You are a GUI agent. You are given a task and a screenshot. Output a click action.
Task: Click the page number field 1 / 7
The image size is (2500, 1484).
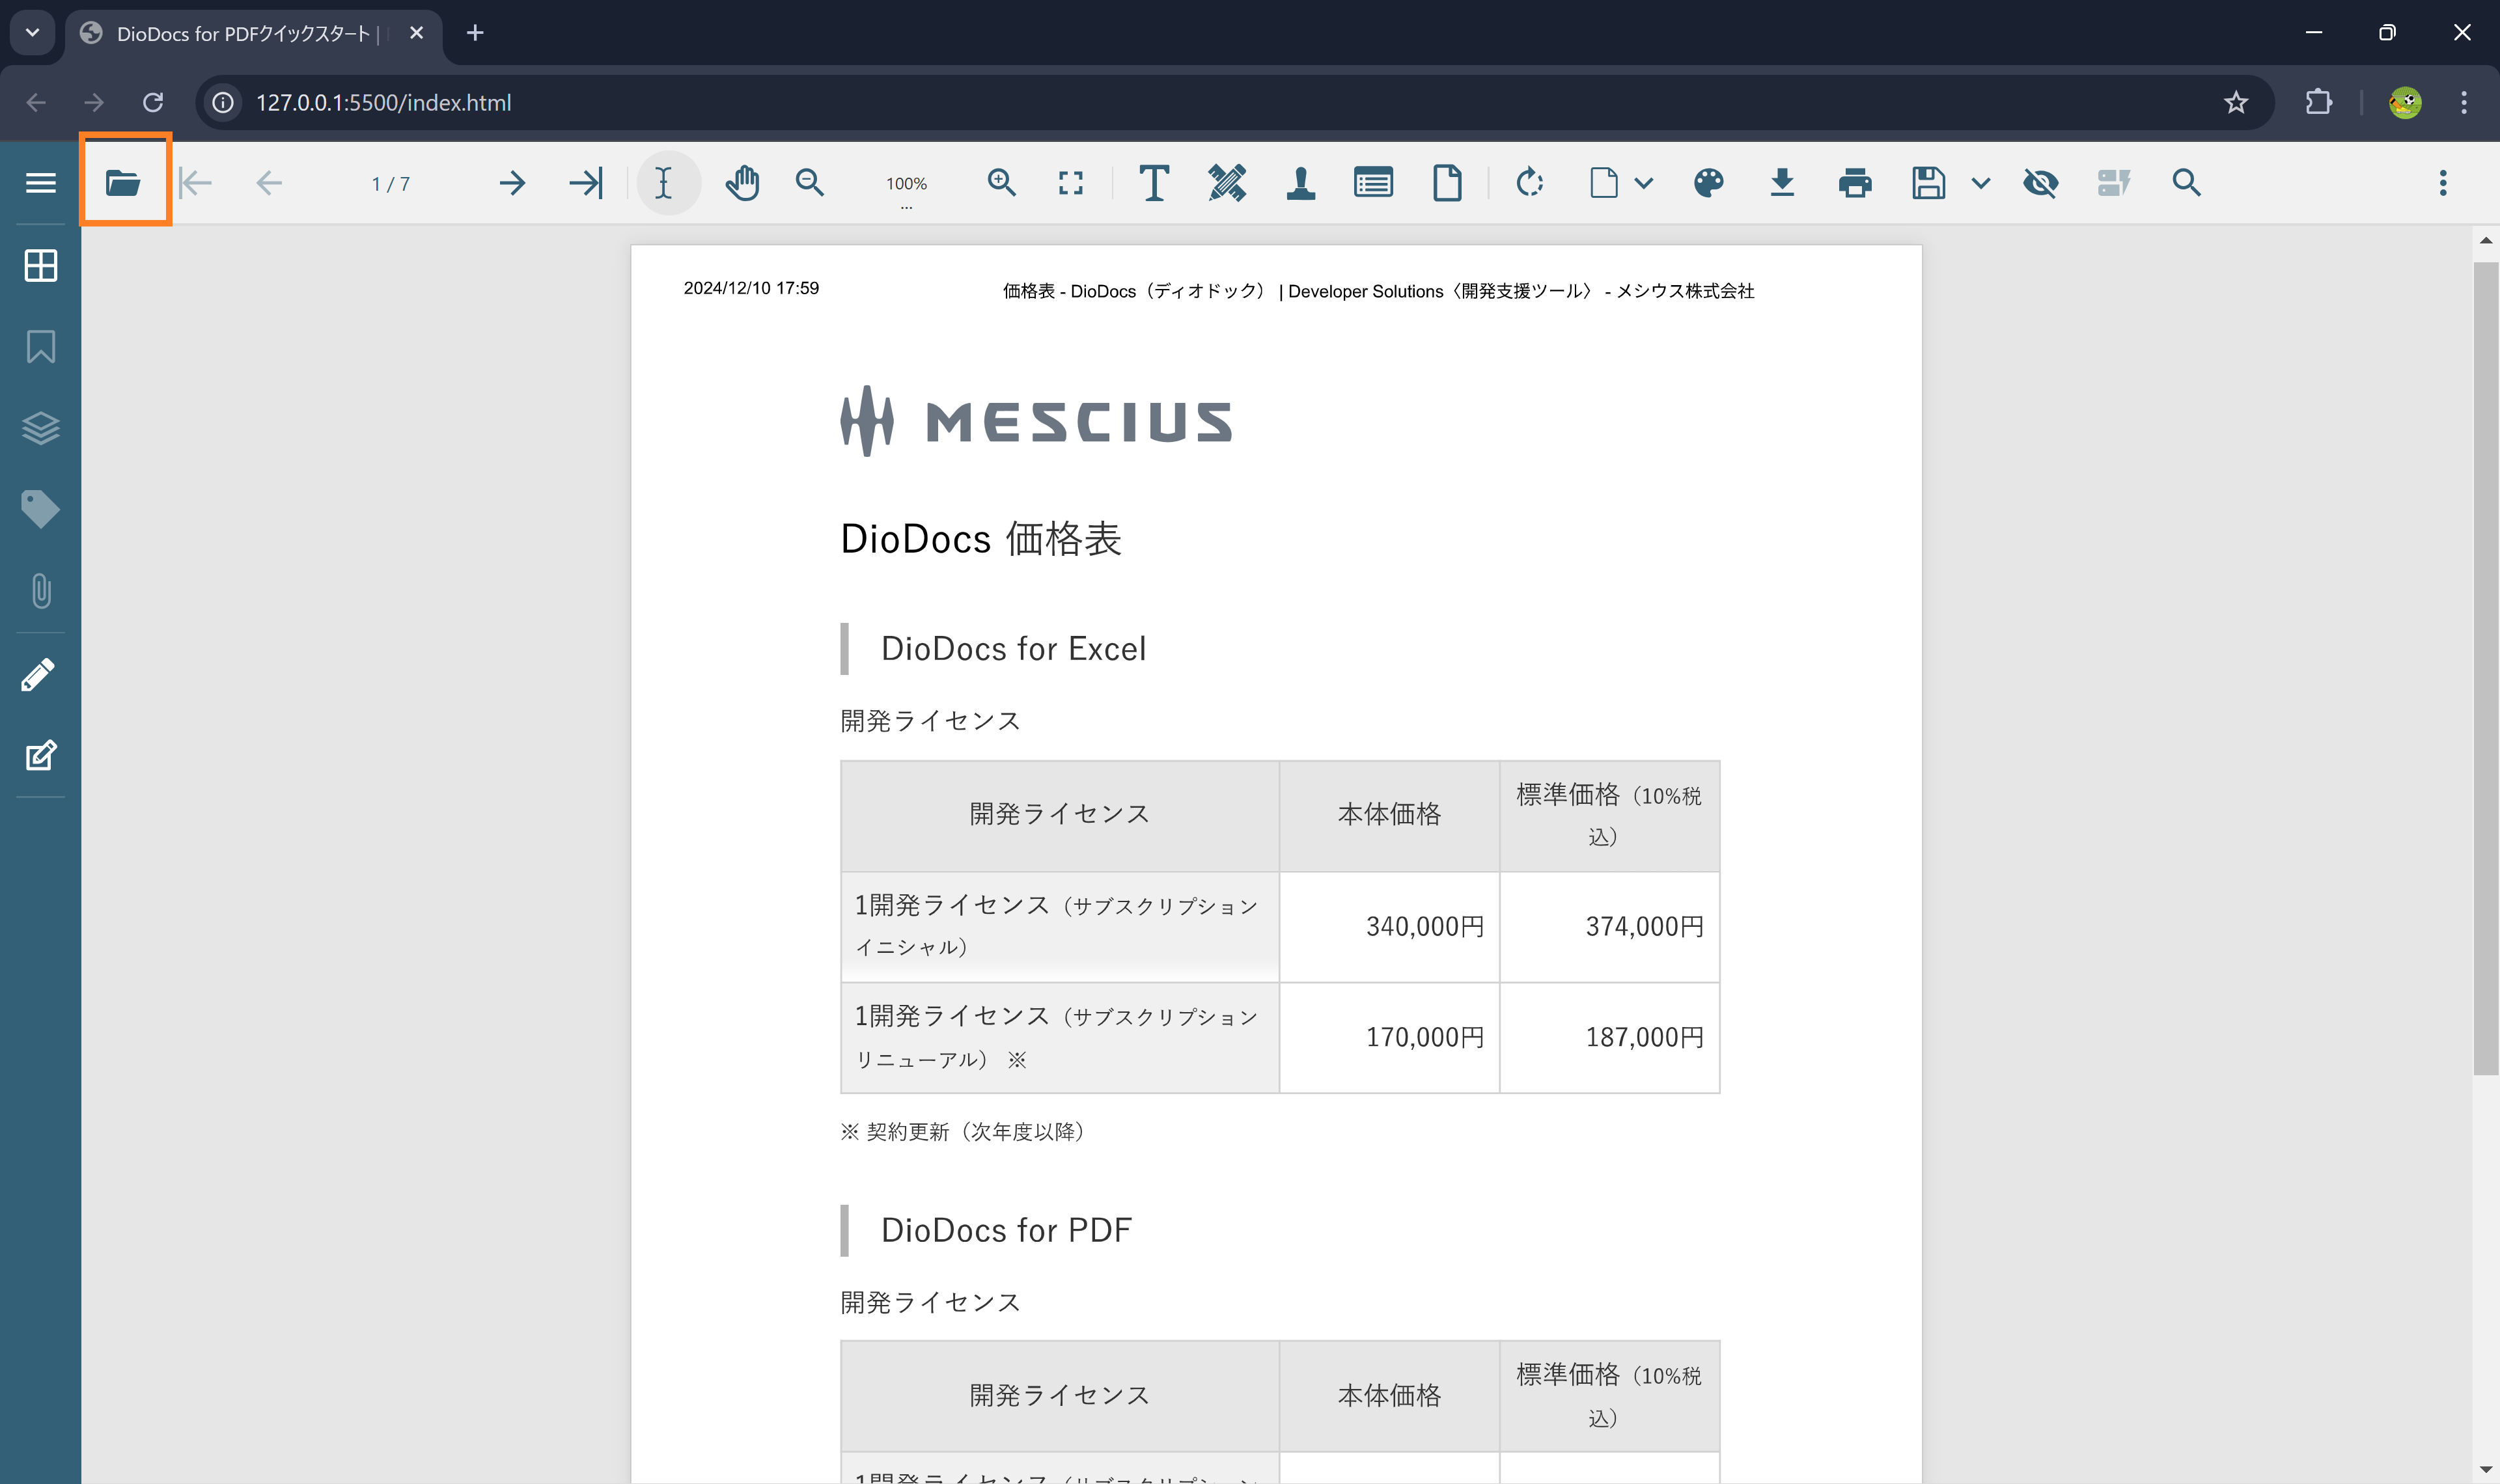pyautogui.click(x=390, y=184)
